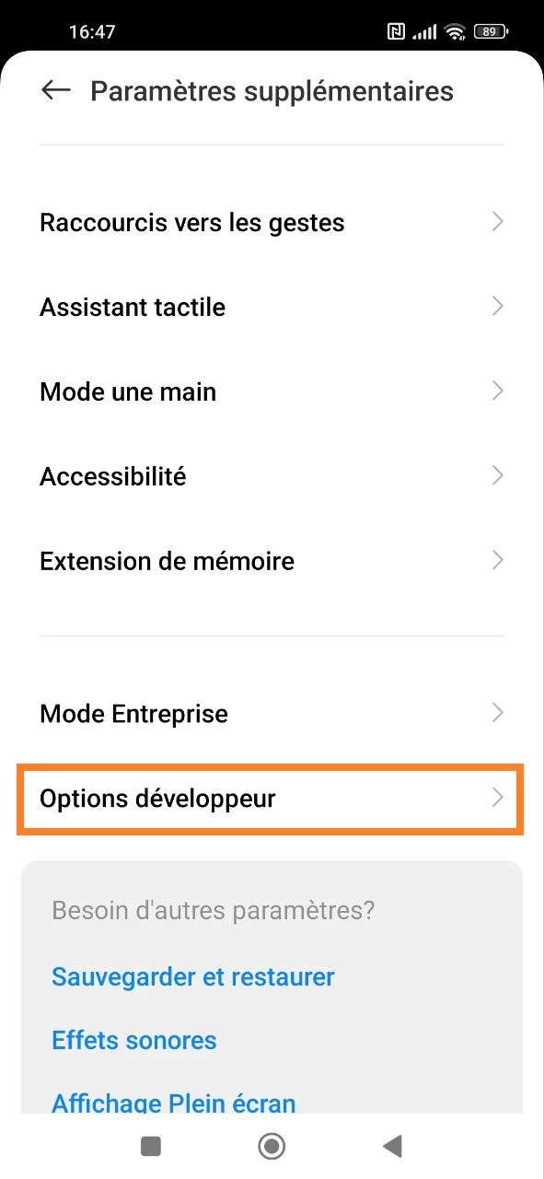The width and height of the screenshot is (544, 1179).
Task: Expand Raccourcis vers les gestes chevron
Action: [x=498, y=222]
